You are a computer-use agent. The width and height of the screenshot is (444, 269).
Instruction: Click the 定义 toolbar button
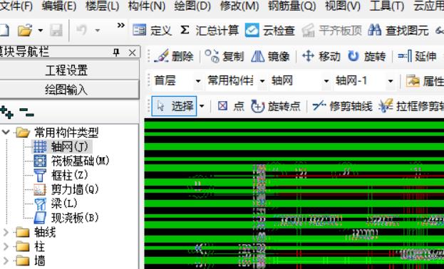point(152,30)
